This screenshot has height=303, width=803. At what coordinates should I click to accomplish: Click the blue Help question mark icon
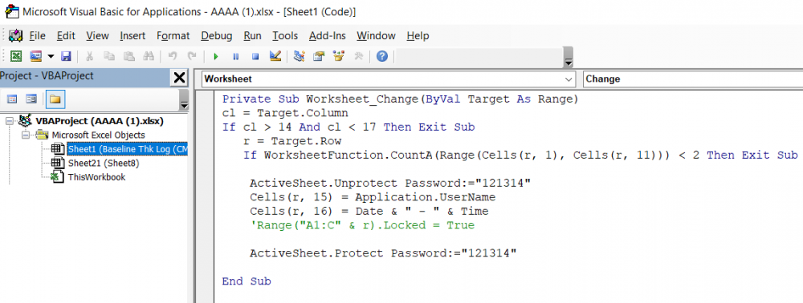382,56
